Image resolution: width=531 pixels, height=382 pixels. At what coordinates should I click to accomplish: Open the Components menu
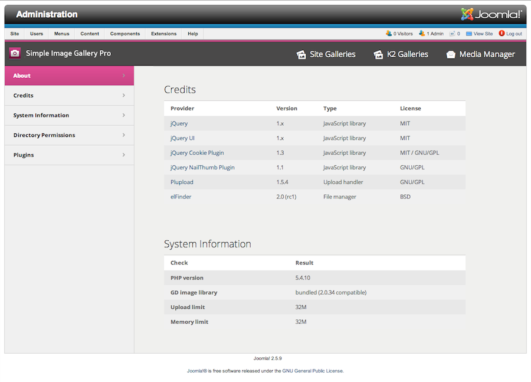(x=125, y=34)
